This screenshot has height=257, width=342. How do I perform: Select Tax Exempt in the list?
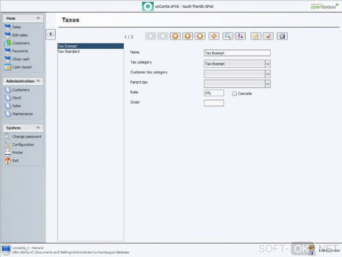tap(91, 46)
